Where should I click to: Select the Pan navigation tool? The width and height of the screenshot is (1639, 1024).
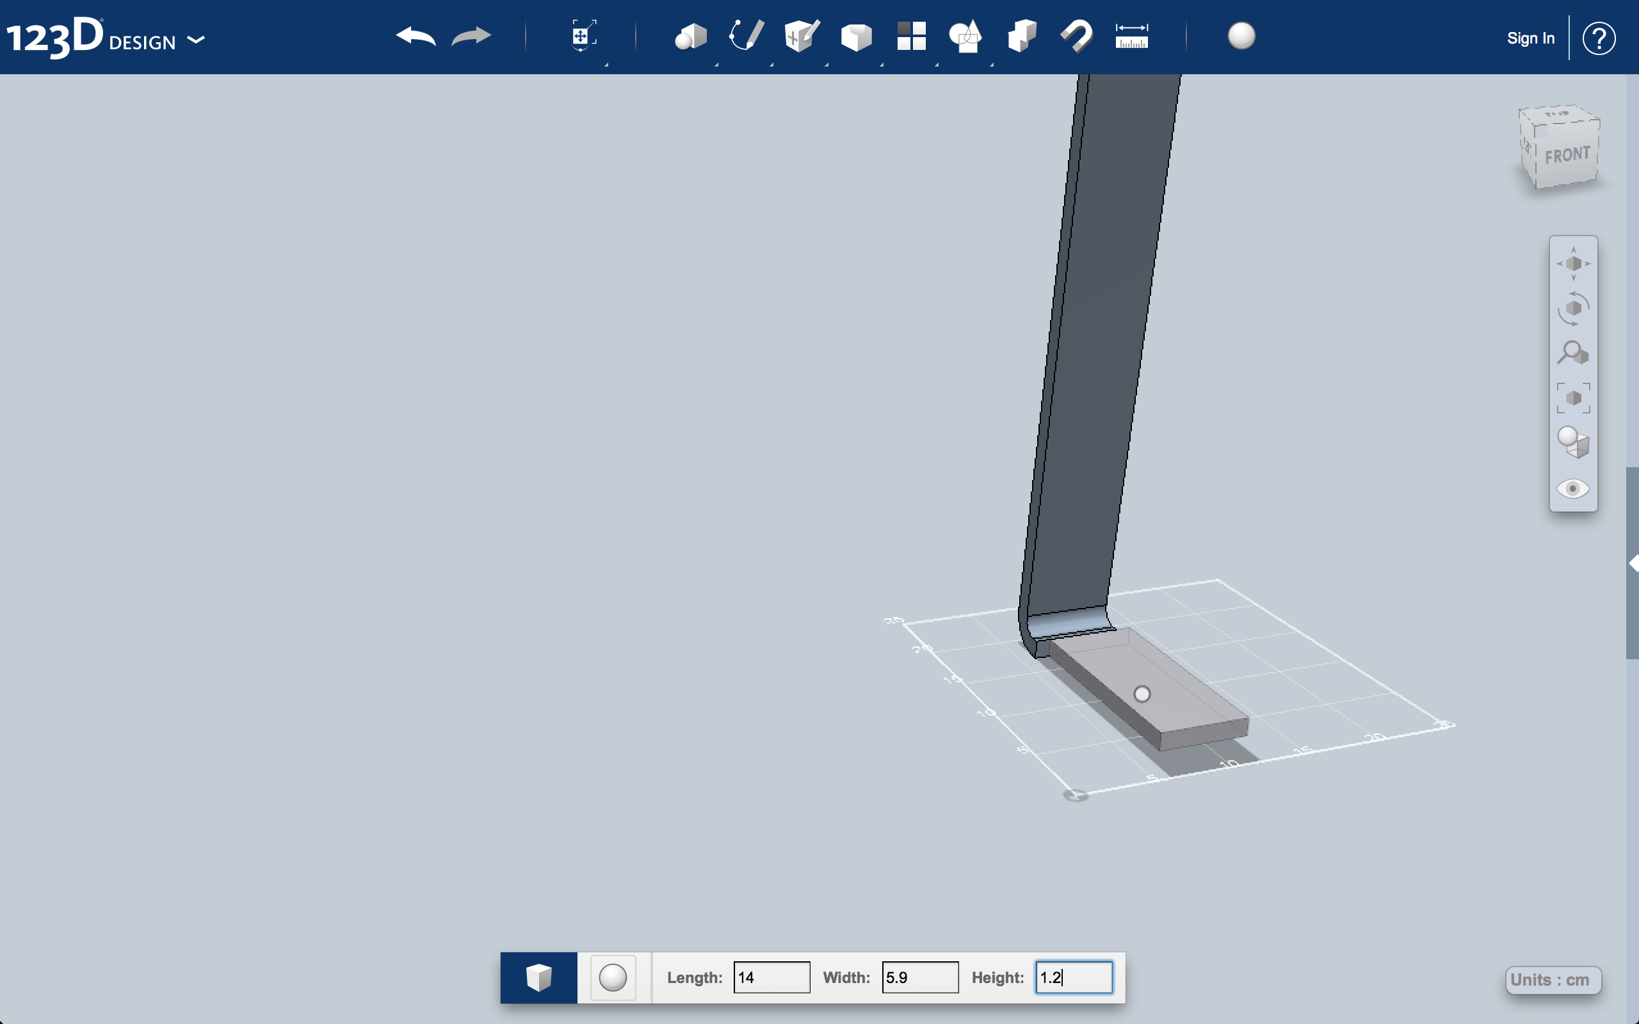click(1573, 264)
